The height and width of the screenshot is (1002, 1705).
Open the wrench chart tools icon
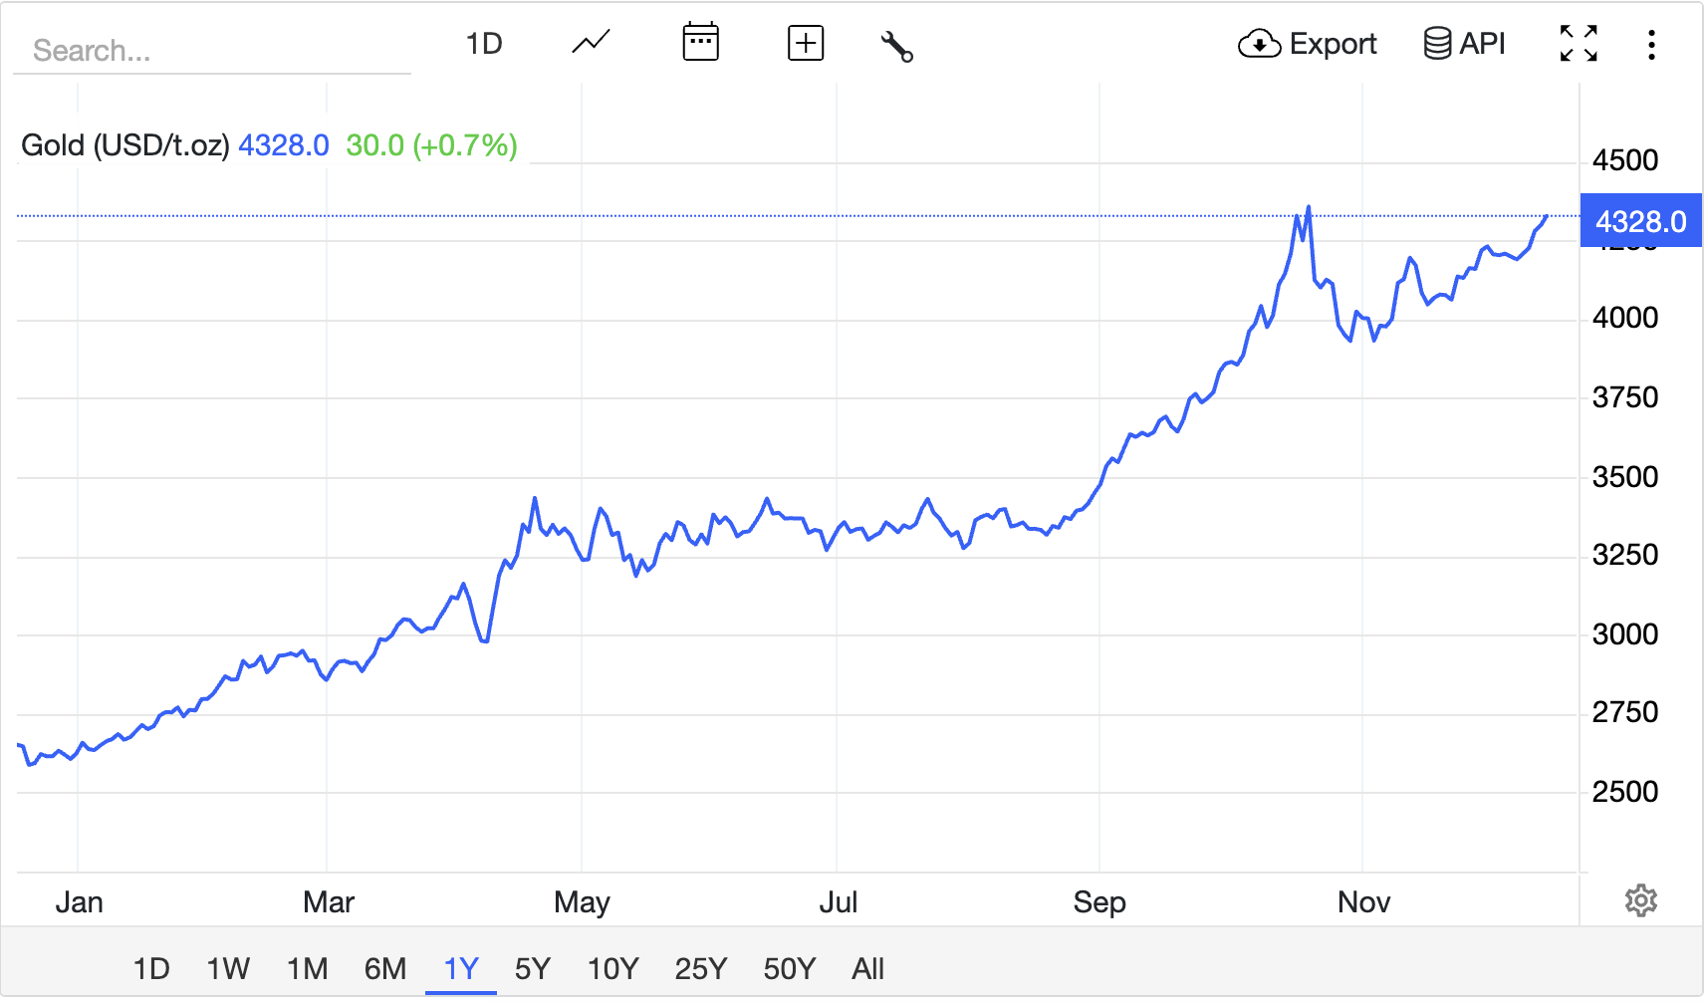pos(894,44)
